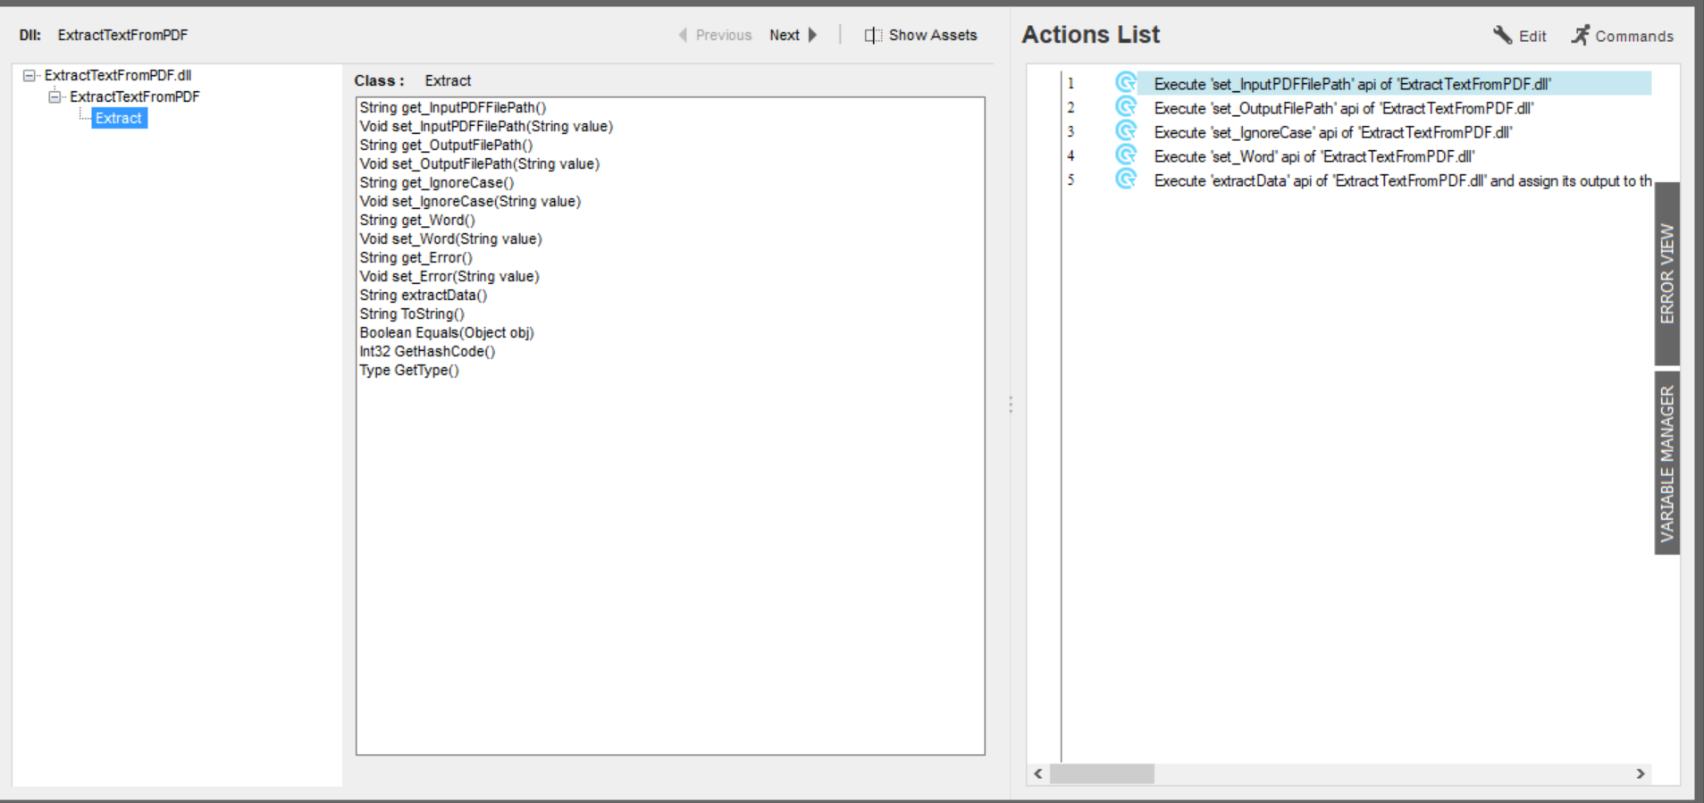The height and width of the screenshot is (803, 1704).
Task: Click the Next right arrow icon
Action: (812, 35)
